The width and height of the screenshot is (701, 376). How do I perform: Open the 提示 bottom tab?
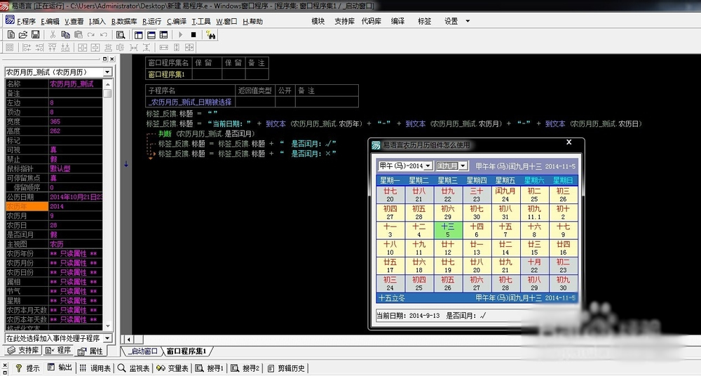click(28, 368)
